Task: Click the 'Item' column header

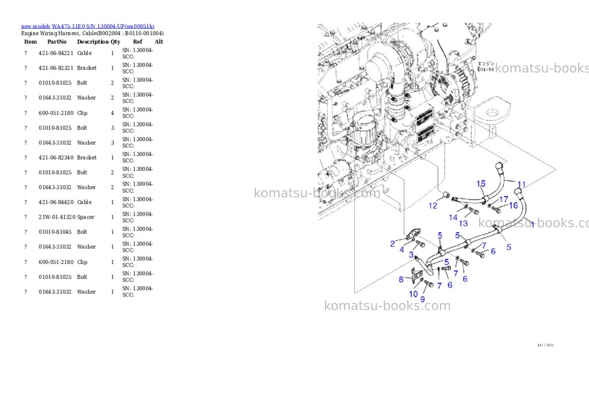Action: tap(30, 41)
